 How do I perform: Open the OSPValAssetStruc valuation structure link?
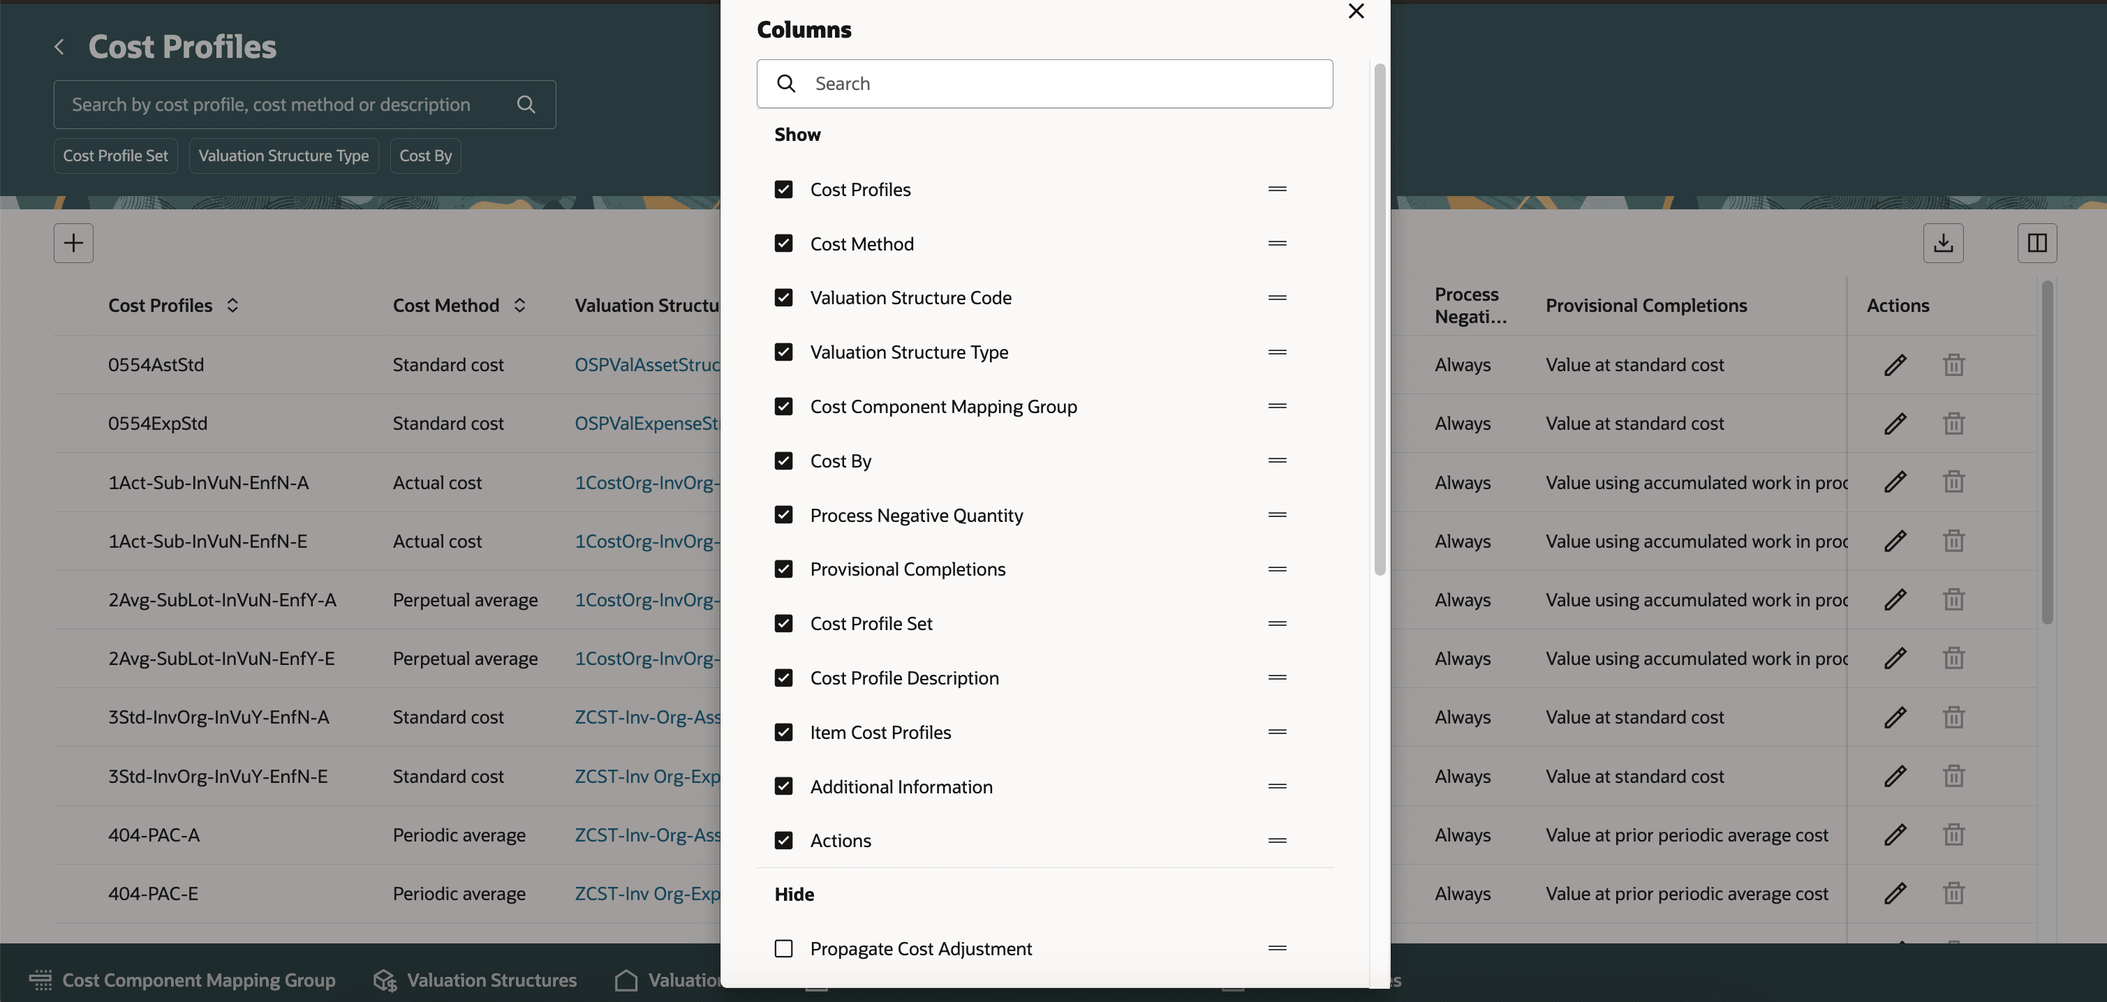tap(645, 364)
